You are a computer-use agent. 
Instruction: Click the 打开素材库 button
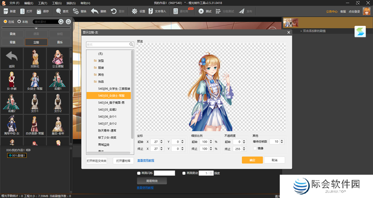coord(123,161)
